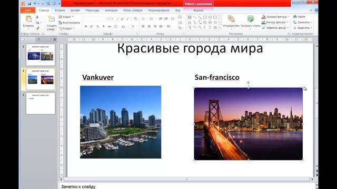Decrease font size with small A icon
Viewport: 337px width, 189px height.
tap(127, 19)
